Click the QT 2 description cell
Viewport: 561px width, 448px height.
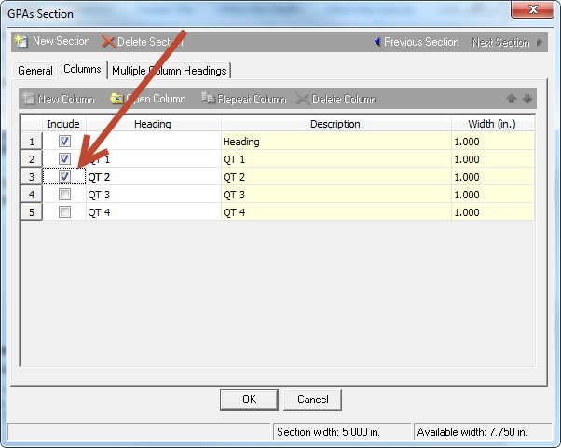coord(336,177)
